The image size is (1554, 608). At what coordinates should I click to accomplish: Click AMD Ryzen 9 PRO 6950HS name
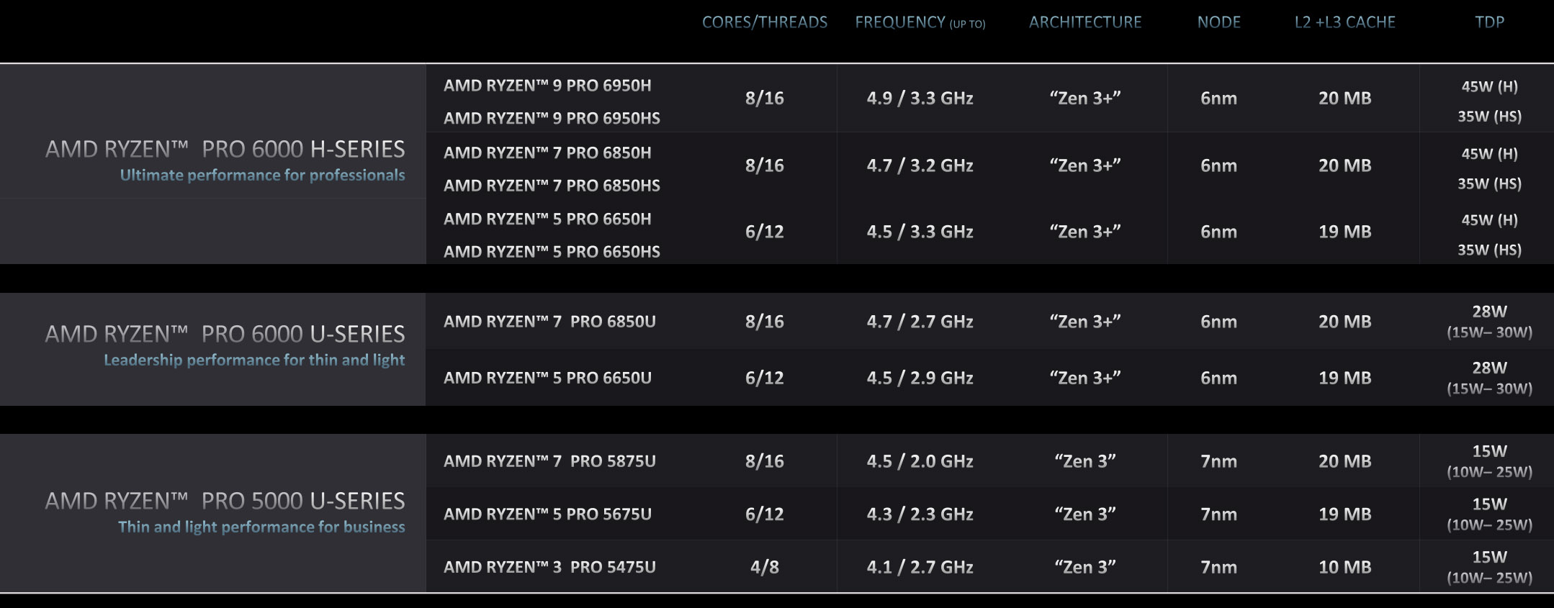pos(552,118)
